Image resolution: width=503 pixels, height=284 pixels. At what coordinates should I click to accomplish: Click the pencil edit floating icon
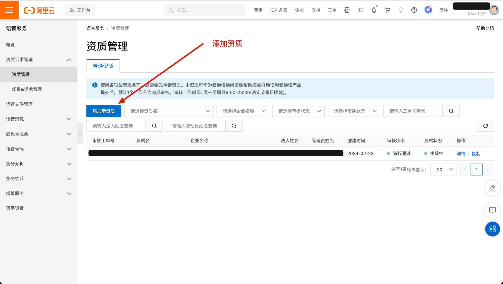point(492,188)
